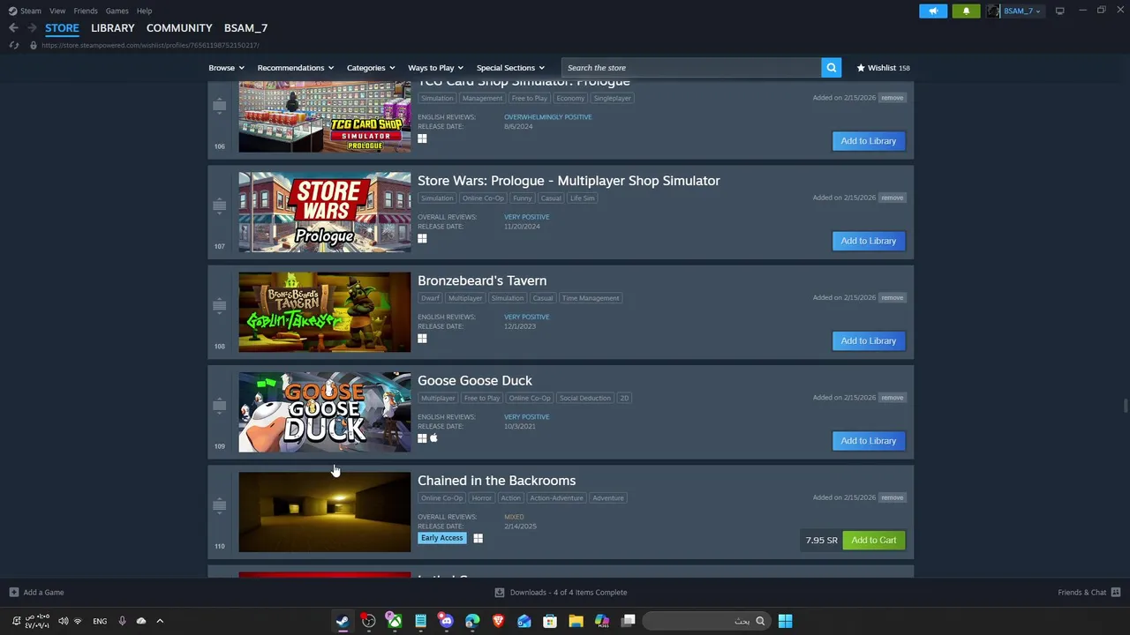Grab the reorder handle for item 108

219,305
